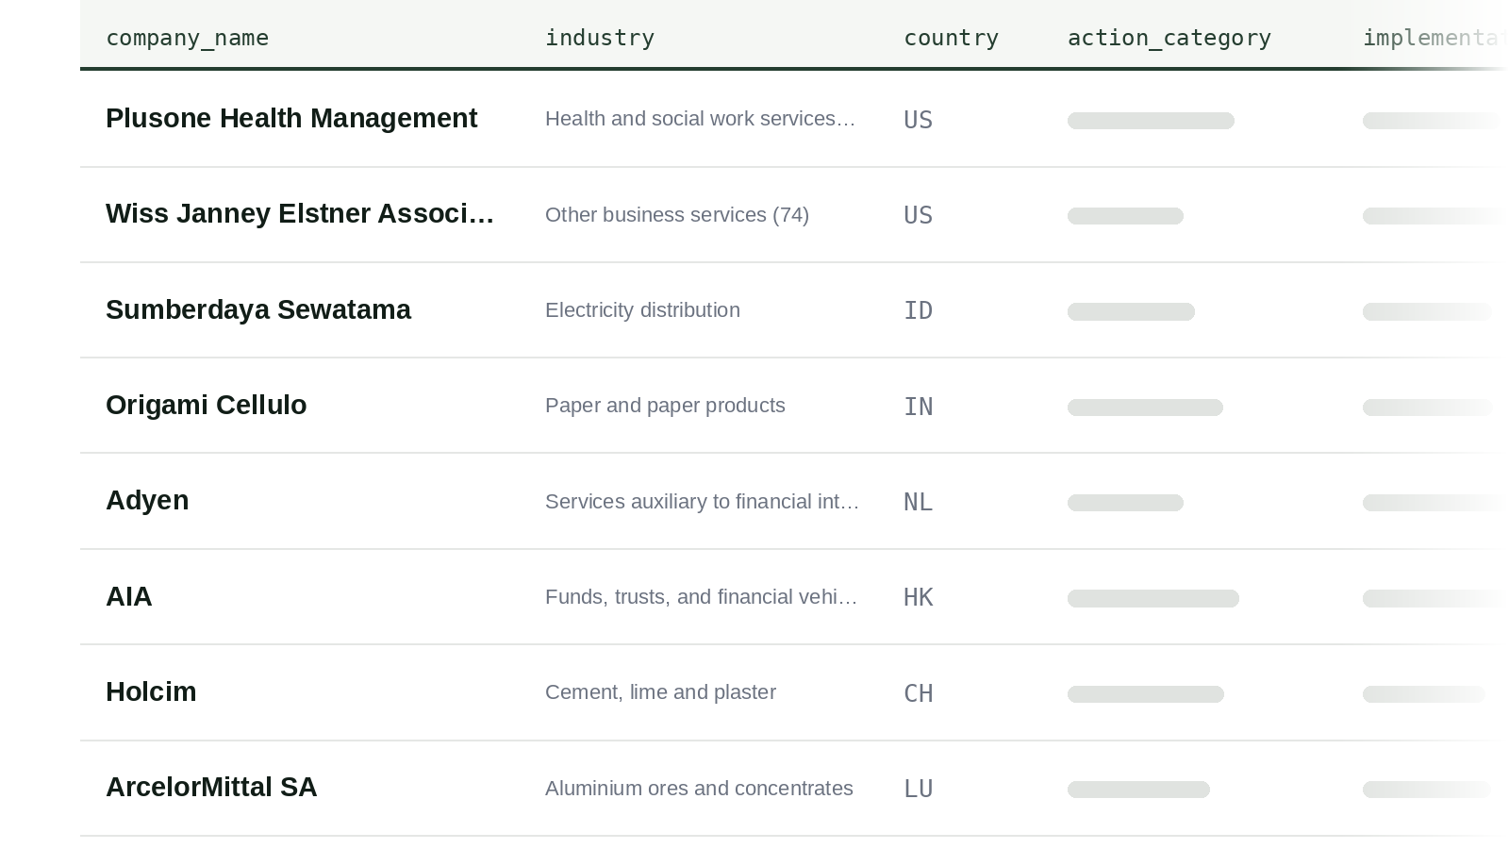Click the NL country code for Adyen
This screenshot has width=1509, height=849.
coord(919,502)
